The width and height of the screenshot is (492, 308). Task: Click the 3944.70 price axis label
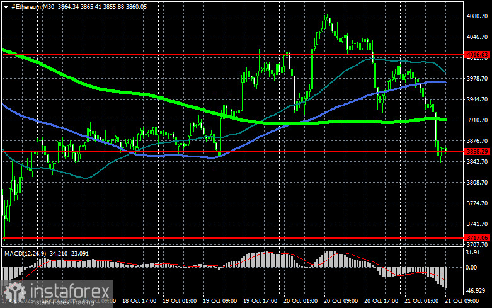[478, 99]
